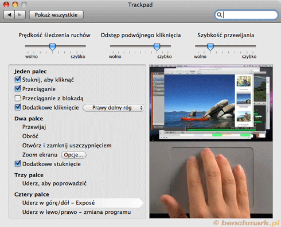Select the Obróć gesture row
281x227 pixels.
coord(30,136)
